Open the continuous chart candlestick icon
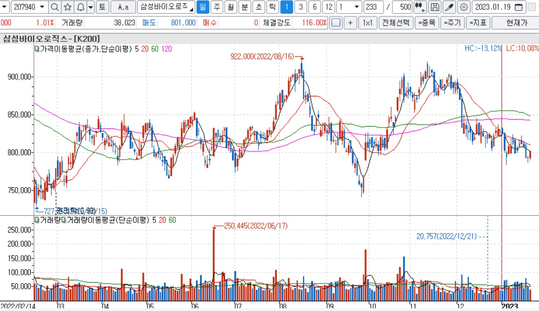Image resolution: width=539 pixels, height=311 pixels. coord(420,7)
